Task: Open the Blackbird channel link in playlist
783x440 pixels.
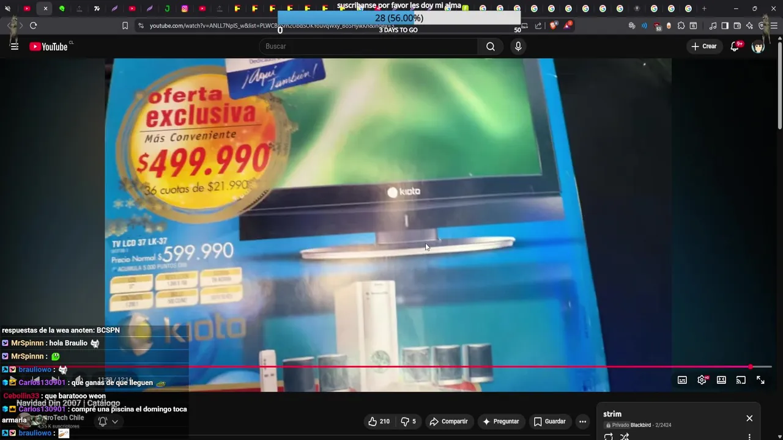Action: coord(640,425)
